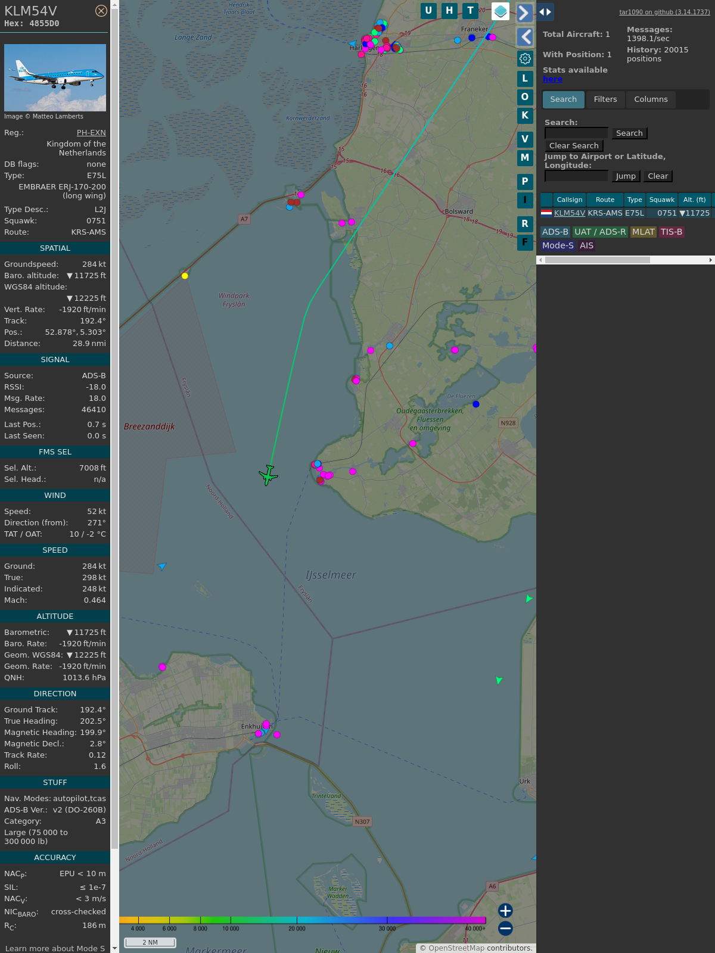Zoom out with the minus button
The image size is (715, 953).
[x=505, y=928]
